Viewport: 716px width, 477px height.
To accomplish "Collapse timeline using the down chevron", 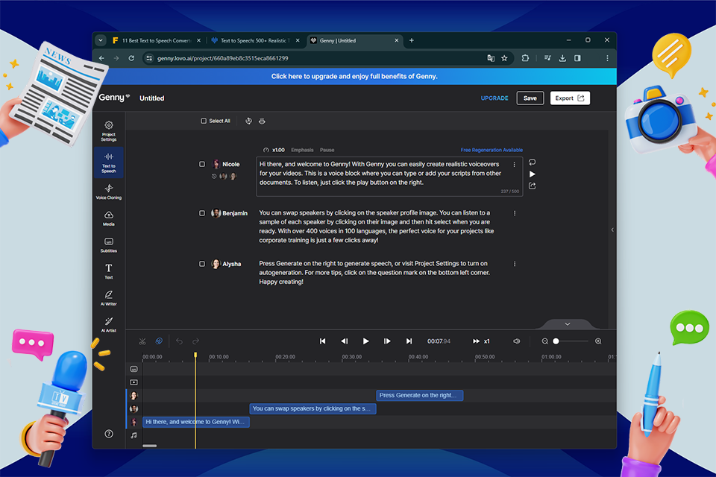I will (x=567, y=324).
